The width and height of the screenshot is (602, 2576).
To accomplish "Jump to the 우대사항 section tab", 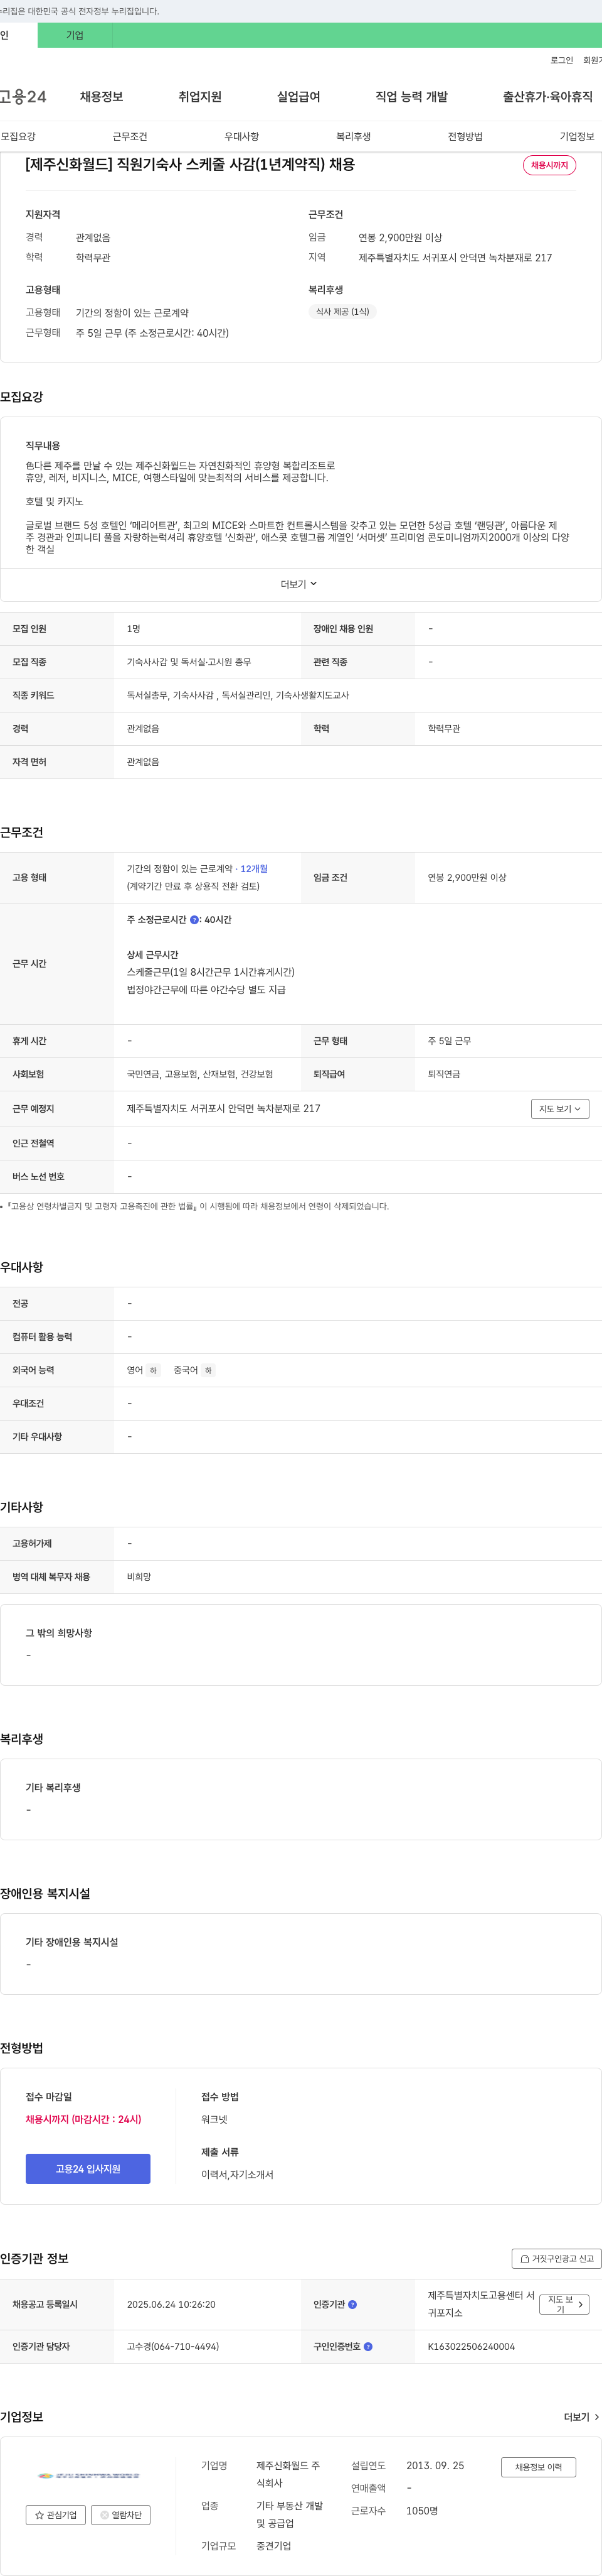I will (x=241, y=137).
